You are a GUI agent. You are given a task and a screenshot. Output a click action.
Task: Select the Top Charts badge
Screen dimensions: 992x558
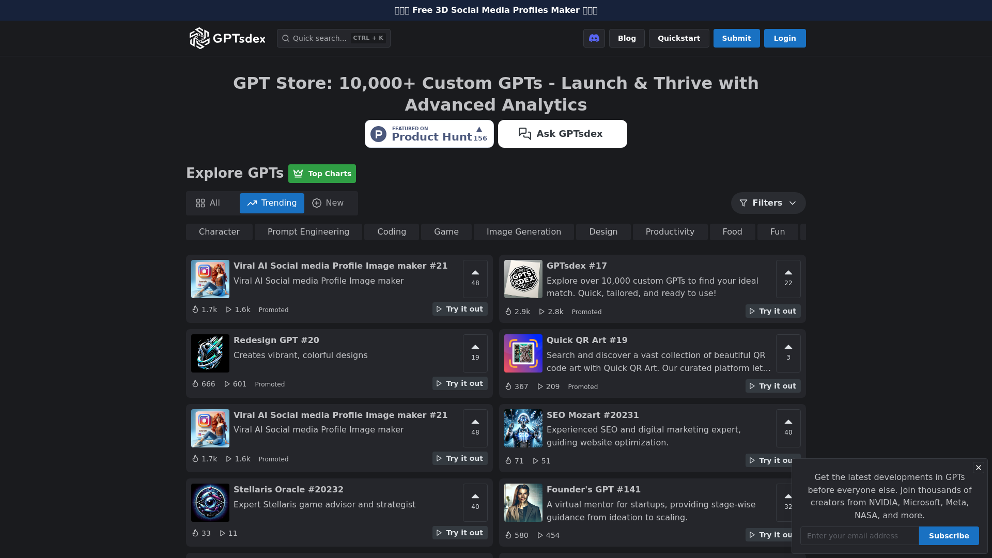(322, 174)
